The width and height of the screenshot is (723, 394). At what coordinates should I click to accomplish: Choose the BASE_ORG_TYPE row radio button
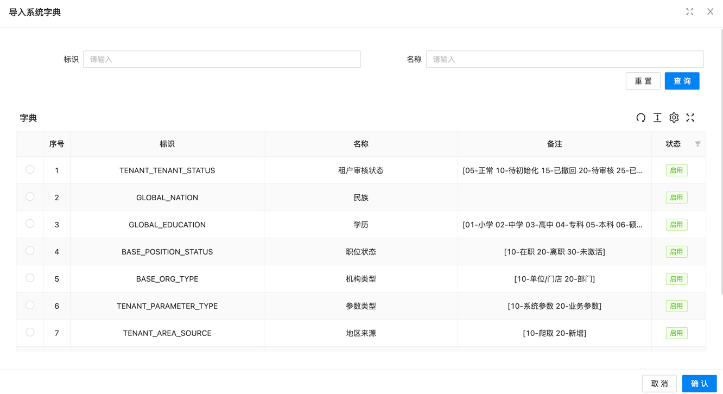(x=30, y=278)
